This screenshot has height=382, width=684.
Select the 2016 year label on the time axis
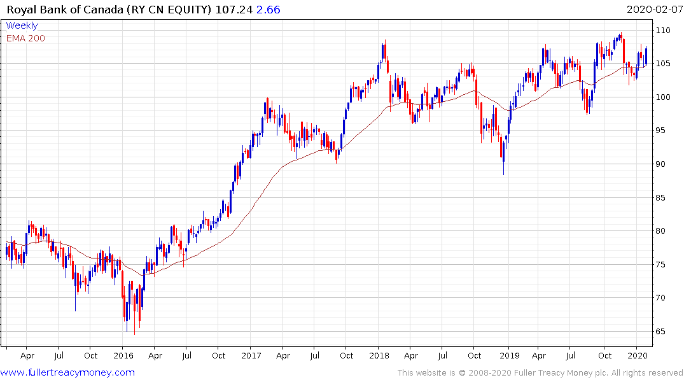(123, 356)
